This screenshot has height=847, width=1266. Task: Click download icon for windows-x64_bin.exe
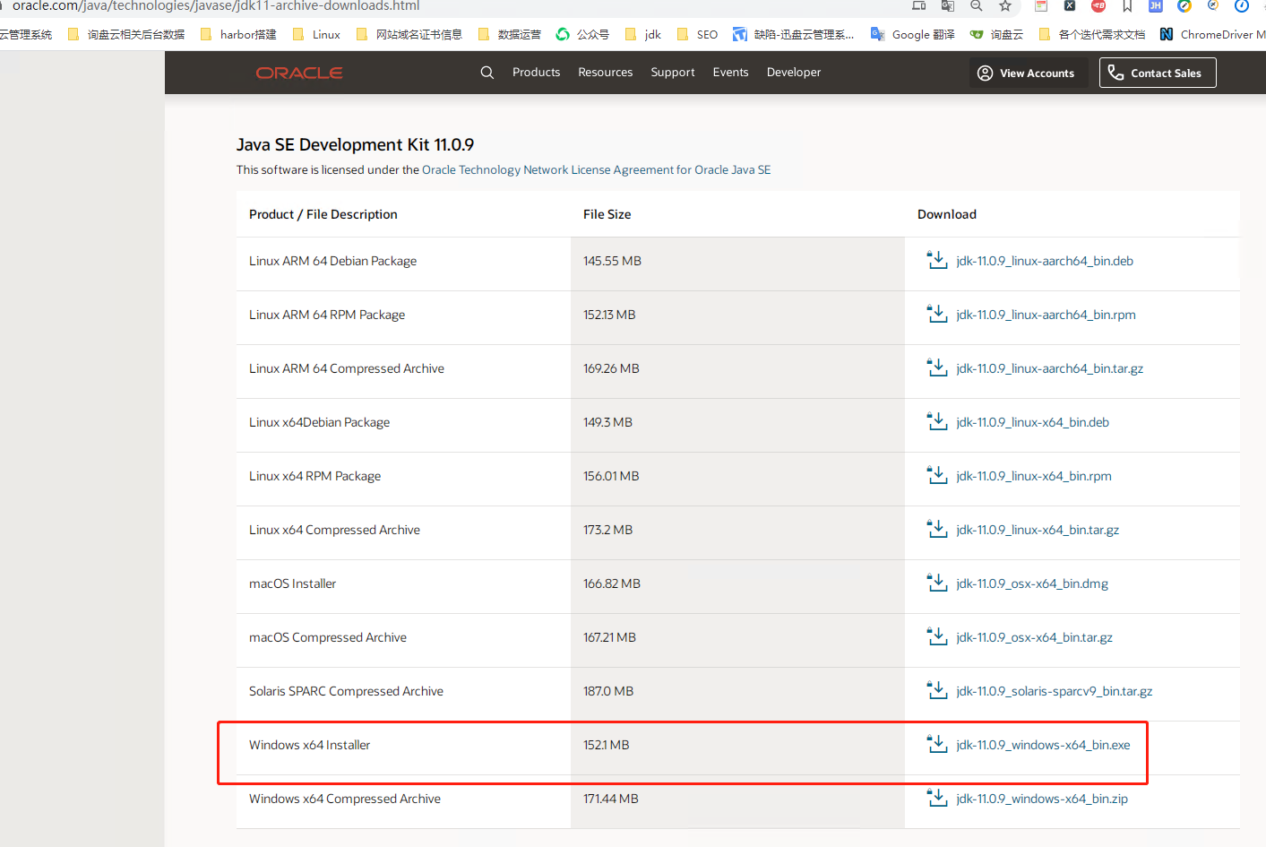[x=937, y=744]
